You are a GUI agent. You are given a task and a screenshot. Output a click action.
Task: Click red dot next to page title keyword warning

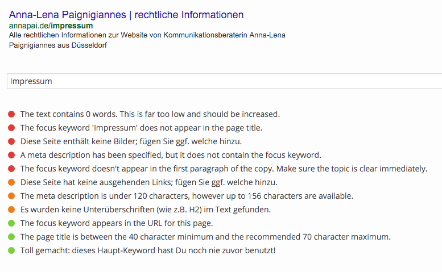click(11, 128)
